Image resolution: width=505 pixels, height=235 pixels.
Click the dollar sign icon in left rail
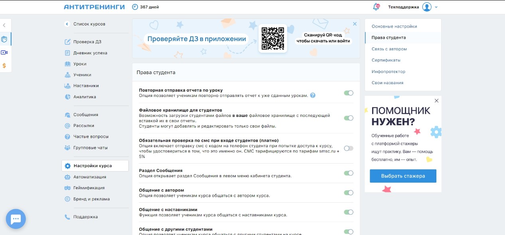(x=4, y=66)
